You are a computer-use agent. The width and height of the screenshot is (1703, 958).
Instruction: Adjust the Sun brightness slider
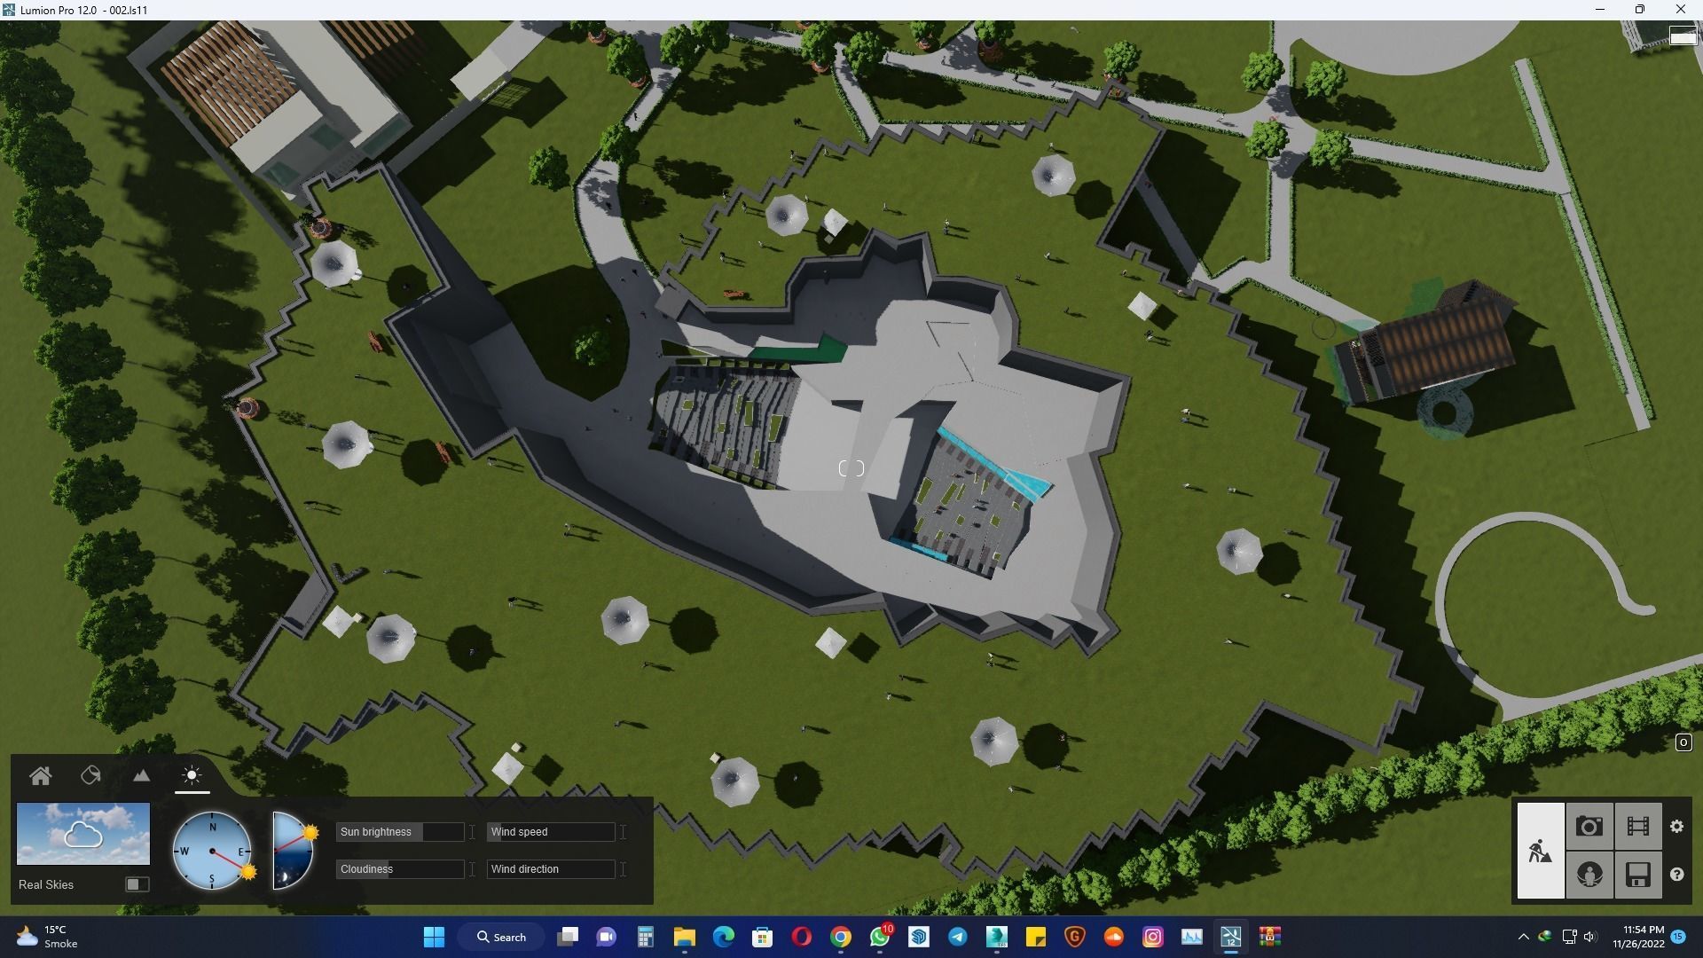400,832
